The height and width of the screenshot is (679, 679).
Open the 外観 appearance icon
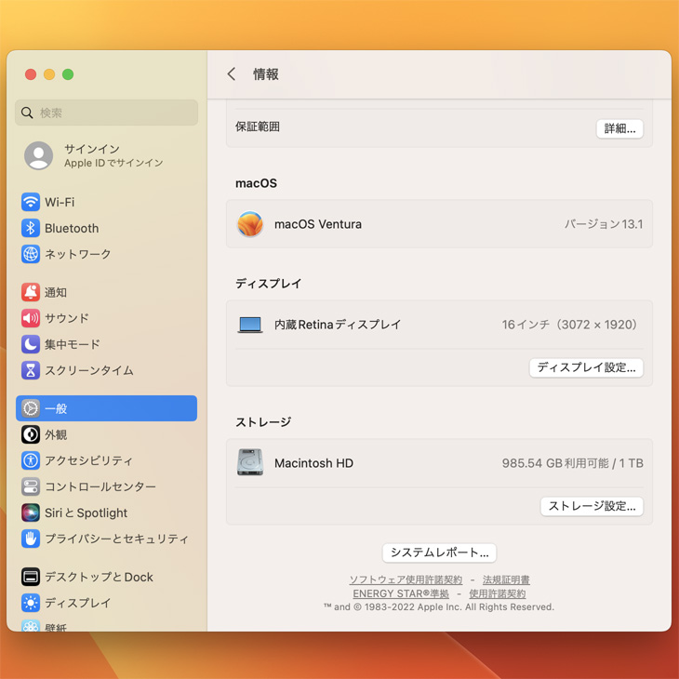pyautogui.click(x=31, y=434)
